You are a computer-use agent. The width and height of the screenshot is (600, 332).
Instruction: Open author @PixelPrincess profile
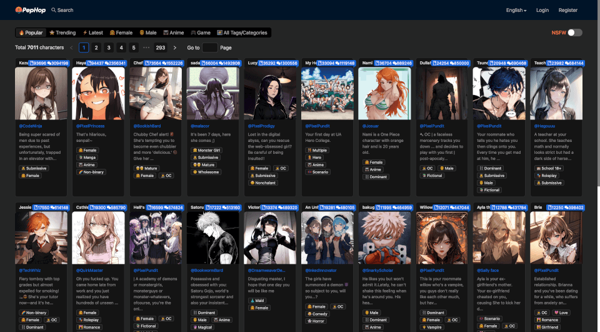point(90,126)
